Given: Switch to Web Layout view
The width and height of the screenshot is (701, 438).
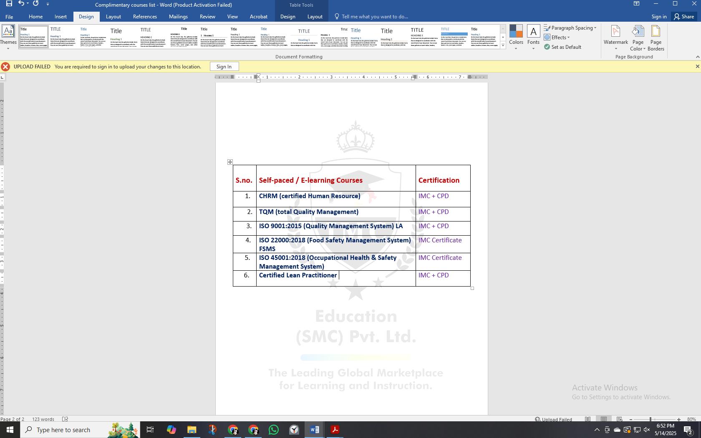Looking at the screenshot, I should tap(620, 419).
